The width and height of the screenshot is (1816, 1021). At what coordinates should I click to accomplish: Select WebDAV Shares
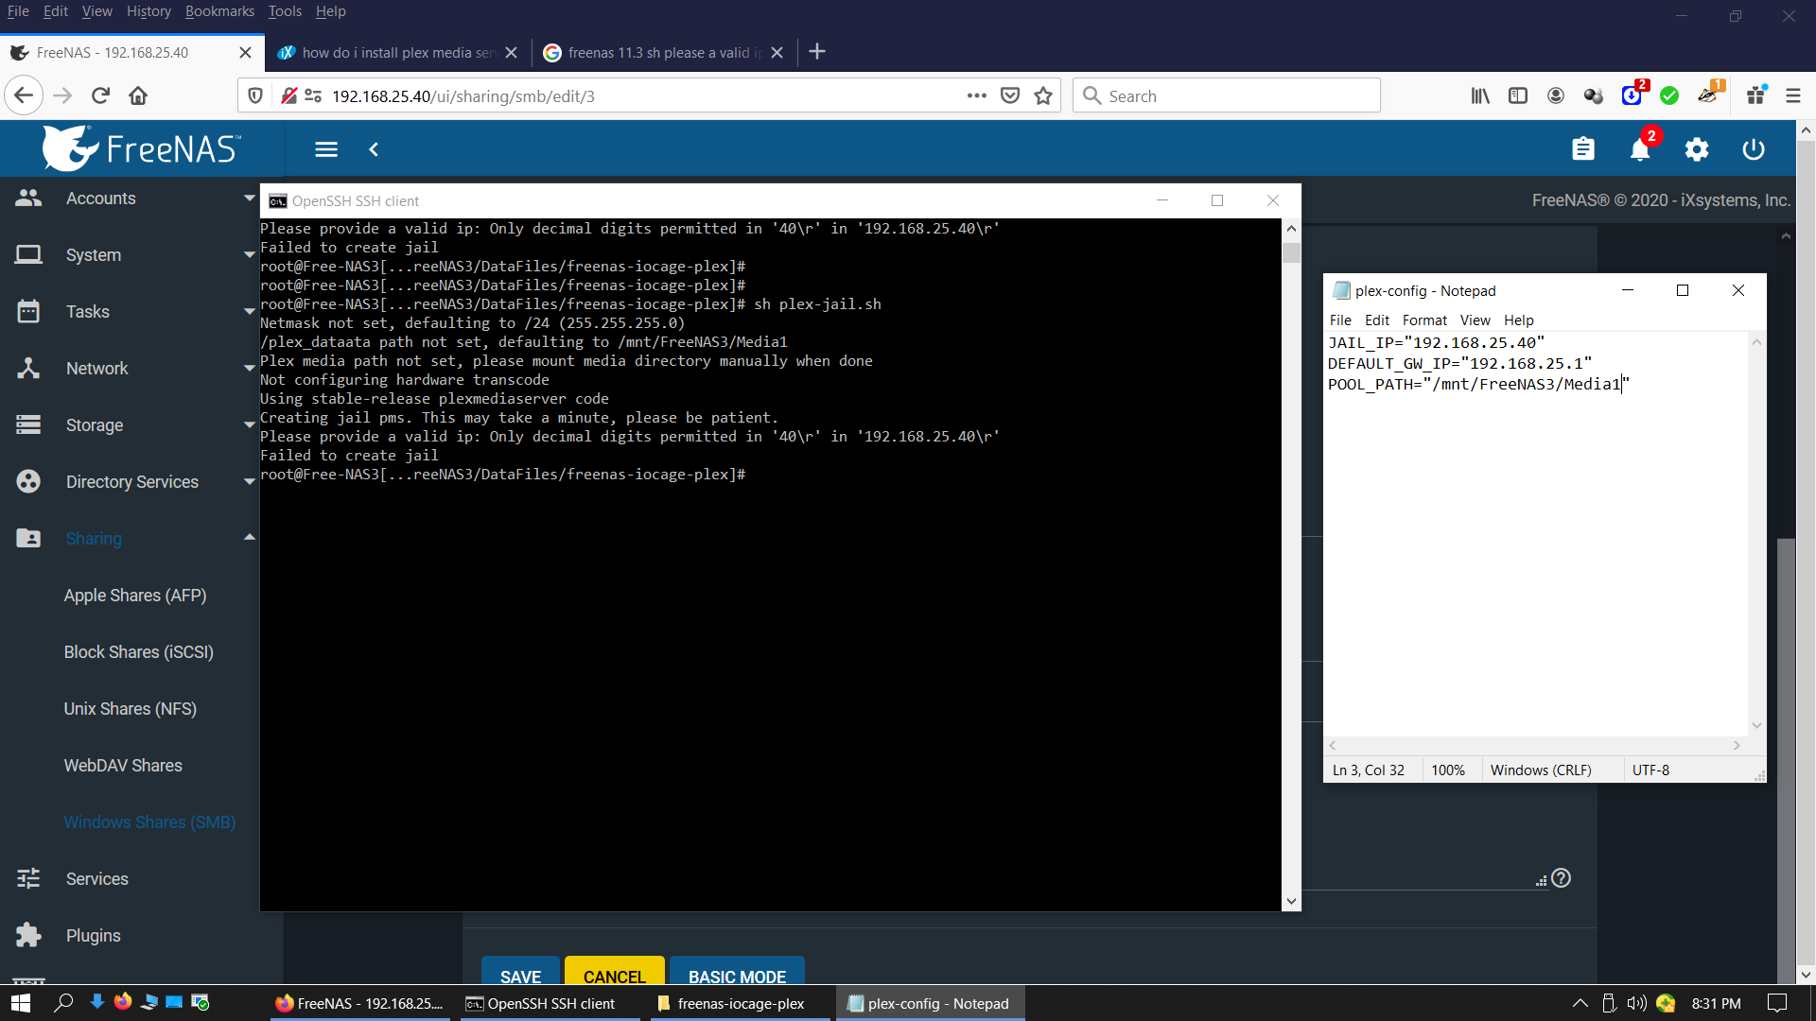pyautogui.click(x=123, y=766)
